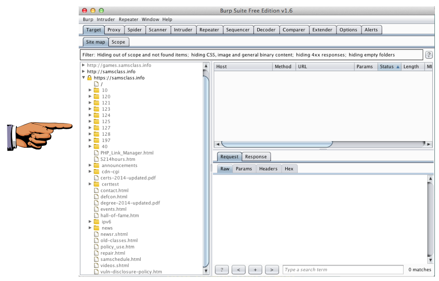Select vuln-disclosure-policy.htm in tree
Screen dimensions: 439x281
131,272
